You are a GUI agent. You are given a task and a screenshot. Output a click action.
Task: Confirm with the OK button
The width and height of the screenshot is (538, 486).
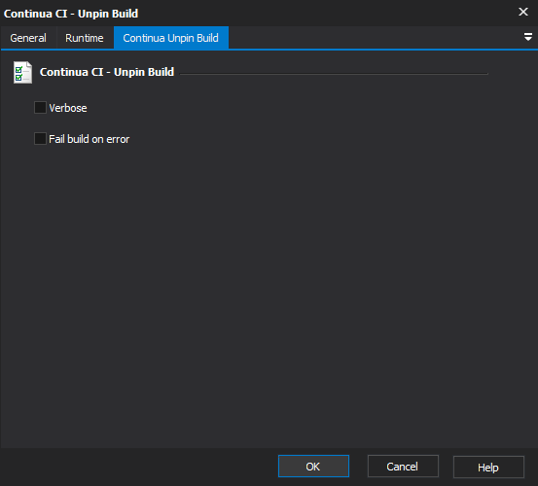tap(313, 467)
